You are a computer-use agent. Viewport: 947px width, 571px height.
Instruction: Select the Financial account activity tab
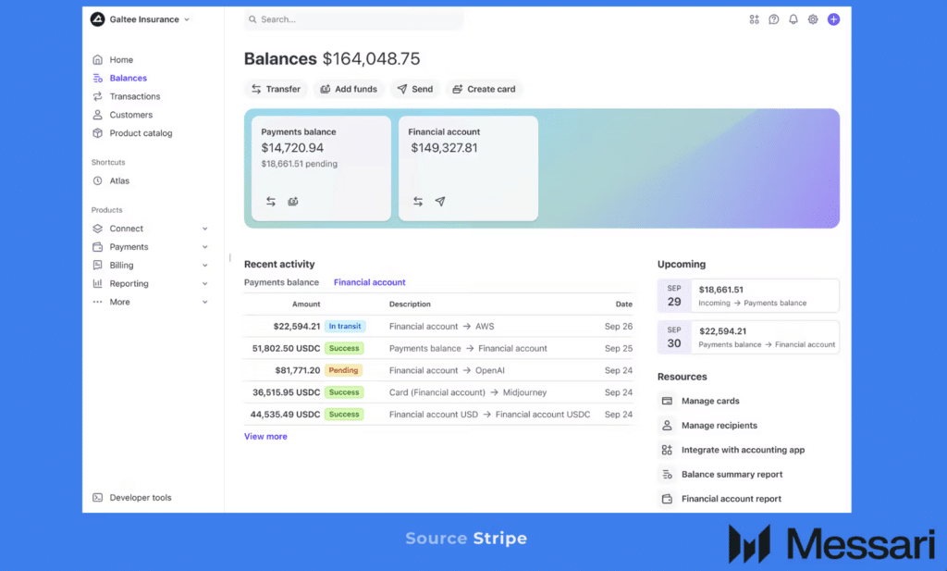pos(370,282)
